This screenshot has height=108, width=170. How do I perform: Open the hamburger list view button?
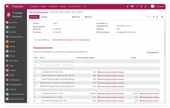tap(162, 17)
